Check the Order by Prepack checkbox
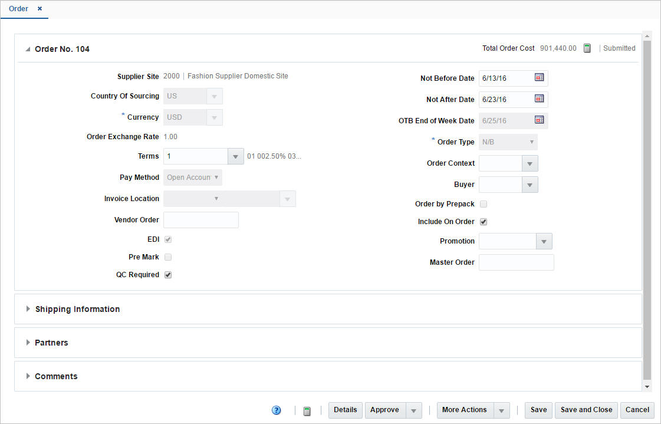Viewport: 661px width, 424px height. [x=484, y=204]
